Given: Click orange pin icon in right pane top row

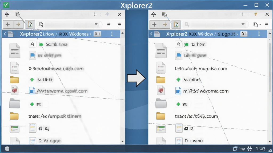Looking at the screenshot, I should pos(256,14).
